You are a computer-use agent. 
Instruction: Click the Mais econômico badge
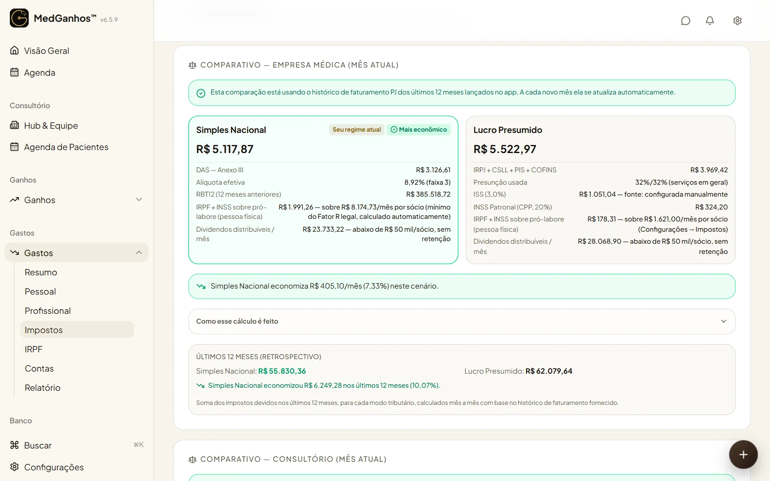pos(419,130)
